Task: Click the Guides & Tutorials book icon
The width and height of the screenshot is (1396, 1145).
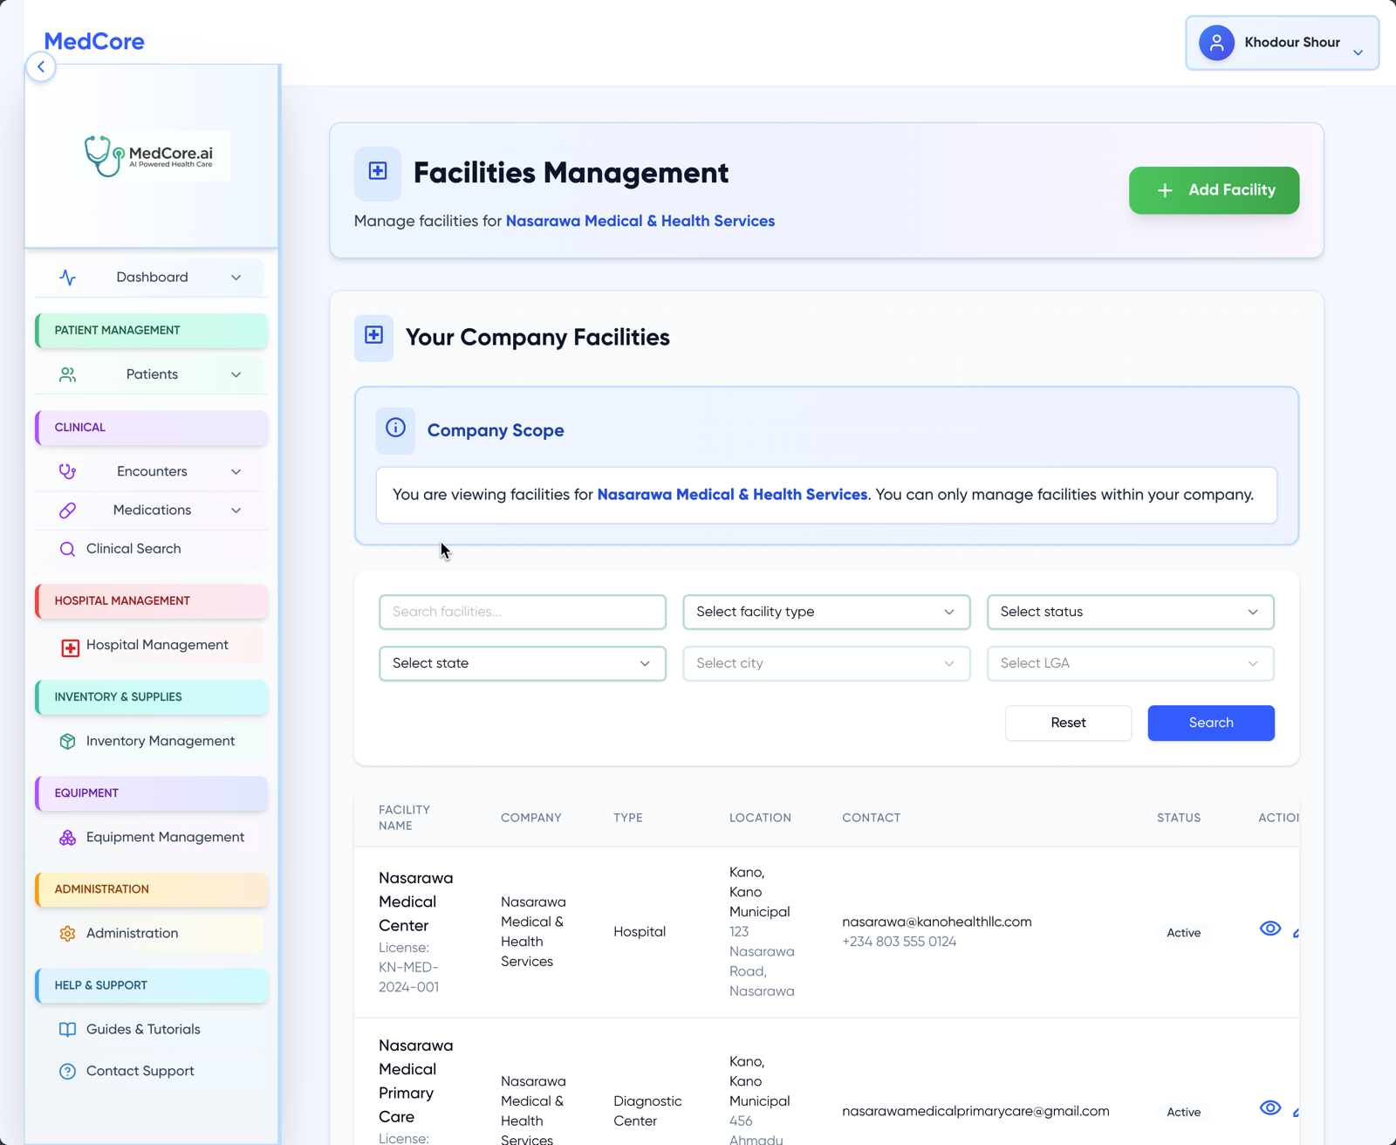Action: [67, 1029]
